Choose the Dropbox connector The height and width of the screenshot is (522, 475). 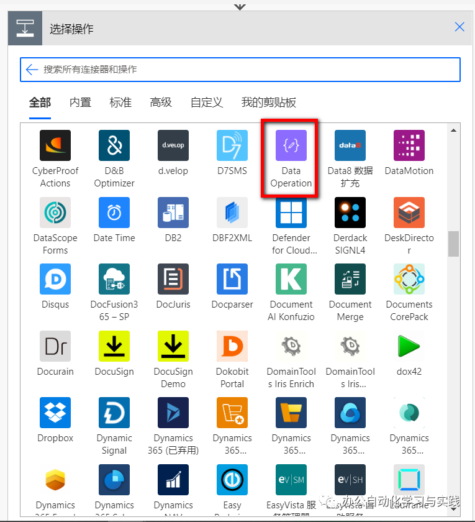coord(55,413)
